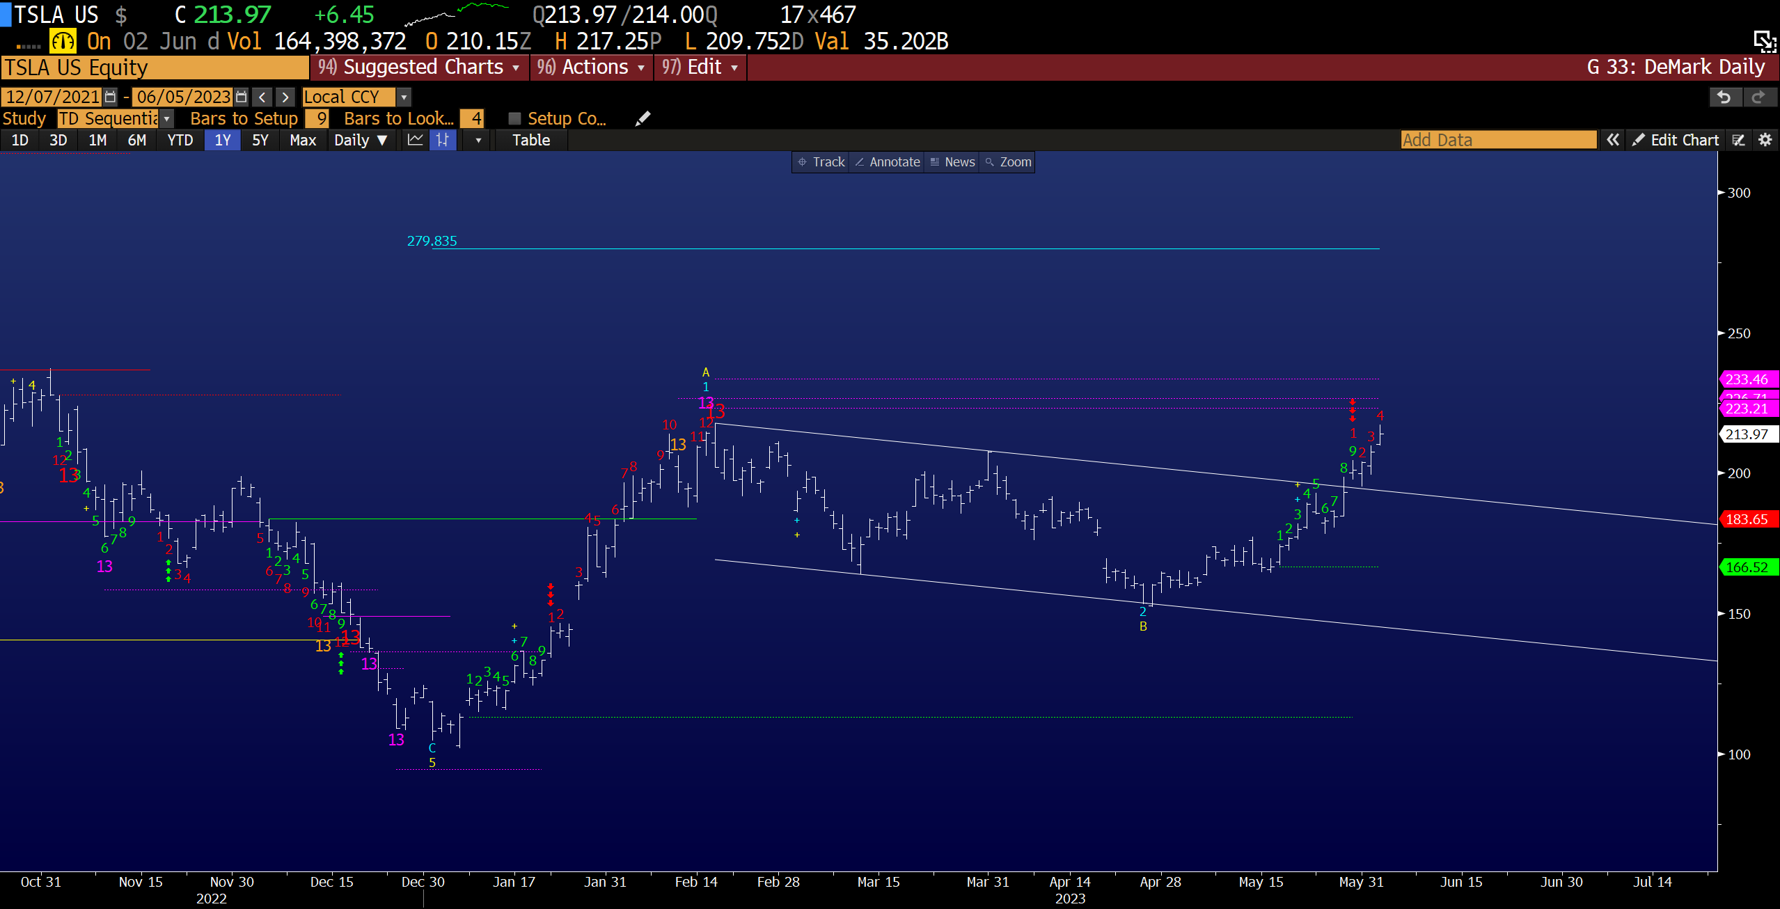Click G 33: DeMark Daily title
Viewport: 1780px width, 909px height.
coord(1676,68)
